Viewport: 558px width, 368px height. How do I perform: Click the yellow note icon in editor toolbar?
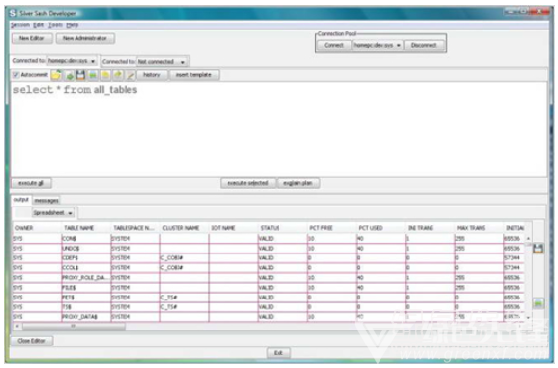[105, 75]
